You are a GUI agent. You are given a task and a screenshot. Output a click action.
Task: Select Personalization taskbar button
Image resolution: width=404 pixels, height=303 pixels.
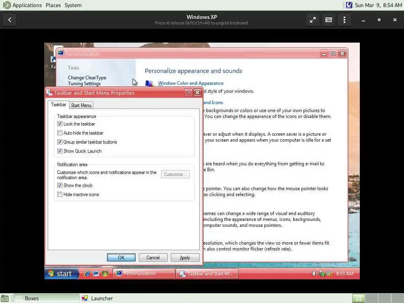click(x=144, y=274)
